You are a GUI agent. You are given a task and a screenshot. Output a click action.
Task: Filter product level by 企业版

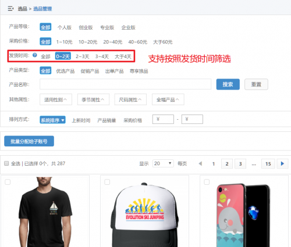pyautogui.click(x=129, y=27)
